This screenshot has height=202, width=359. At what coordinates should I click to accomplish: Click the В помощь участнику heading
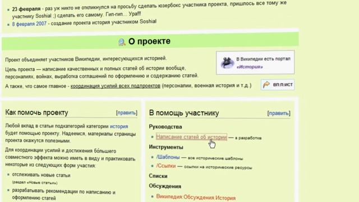click(184, 113)
